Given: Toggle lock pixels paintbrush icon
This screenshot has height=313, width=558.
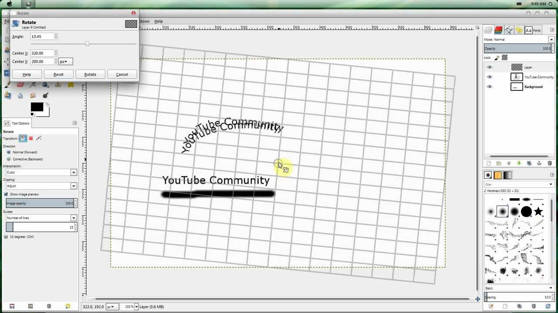Looking at the screenshot, I should click(x=497, y=57).
